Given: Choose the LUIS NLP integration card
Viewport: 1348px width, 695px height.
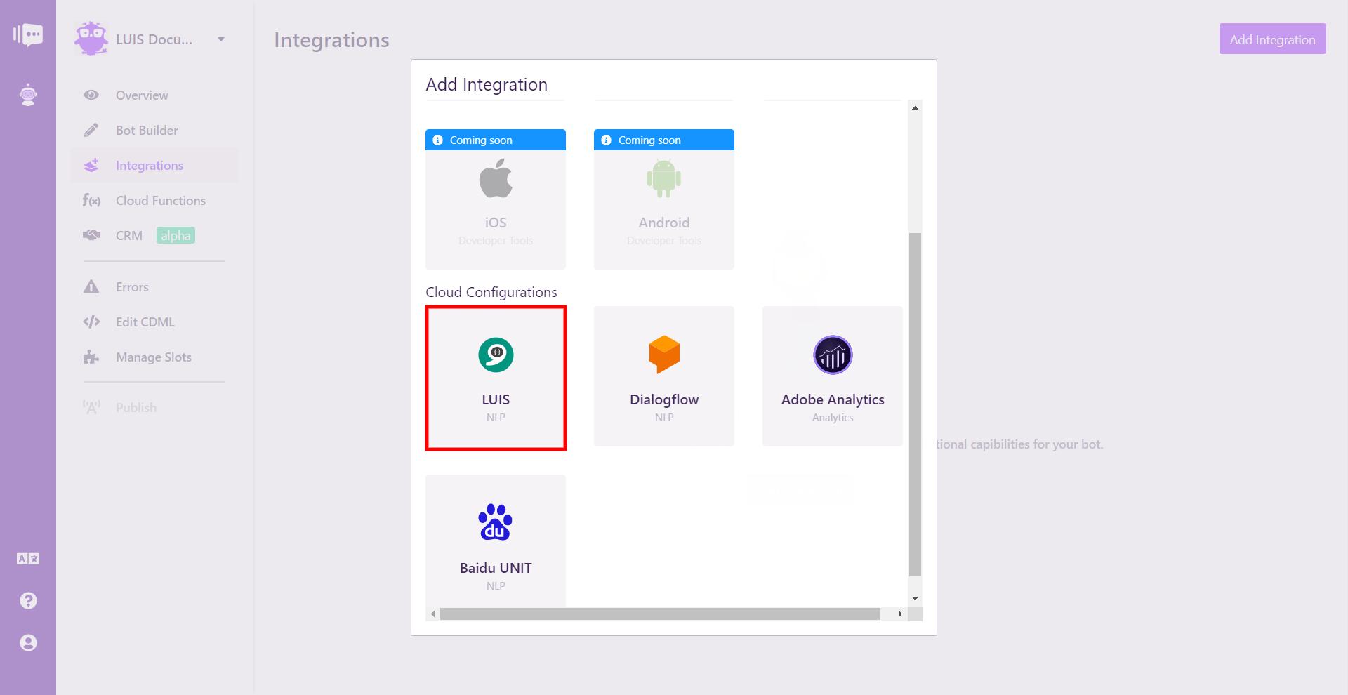Looking at the screenshot, I should [x=496, y=378].
